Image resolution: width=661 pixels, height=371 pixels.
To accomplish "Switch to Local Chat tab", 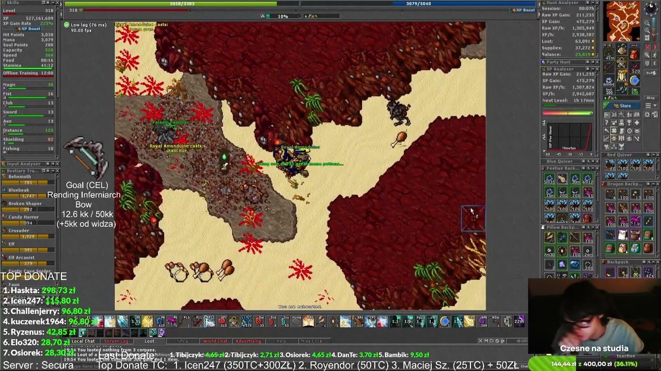I will (x=83, y=341).
